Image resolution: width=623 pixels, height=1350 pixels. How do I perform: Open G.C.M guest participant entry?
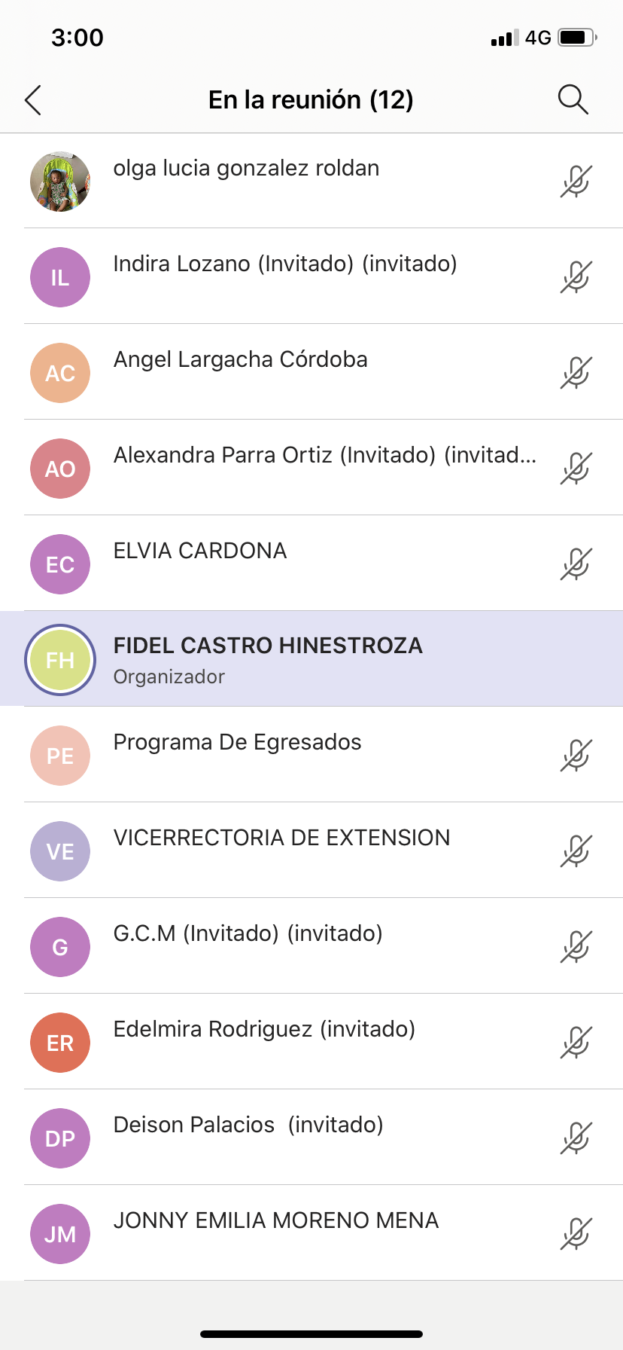click(x=248, y=934)
